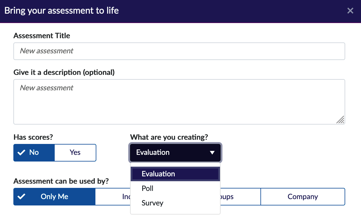Viewport: 361px width, 220px height.
Task: Close the assessment dialog with the X
Action: (x=350, y=11)
